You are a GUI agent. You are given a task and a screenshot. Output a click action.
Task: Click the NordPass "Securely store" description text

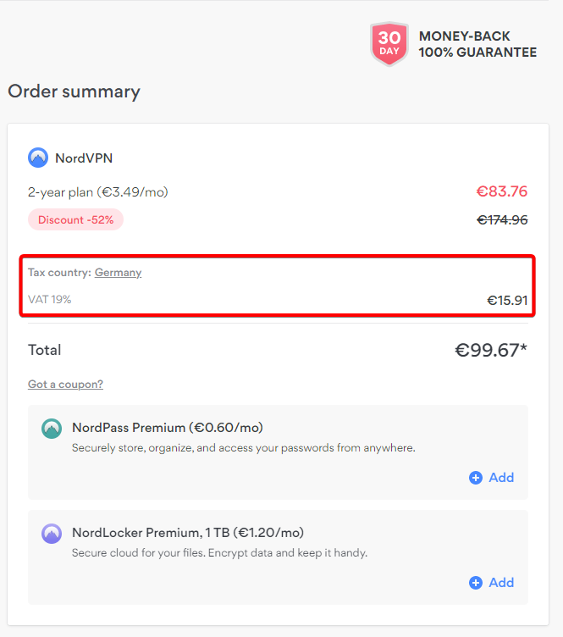tap(243, 448)
